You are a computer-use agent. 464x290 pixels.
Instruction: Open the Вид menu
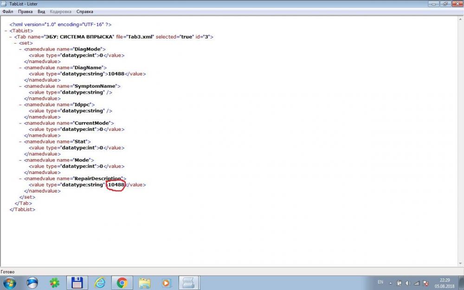[x=41, y=12]
